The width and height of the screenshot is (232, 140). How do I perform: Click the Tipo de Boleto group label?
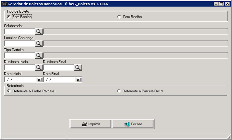(18, 11)
